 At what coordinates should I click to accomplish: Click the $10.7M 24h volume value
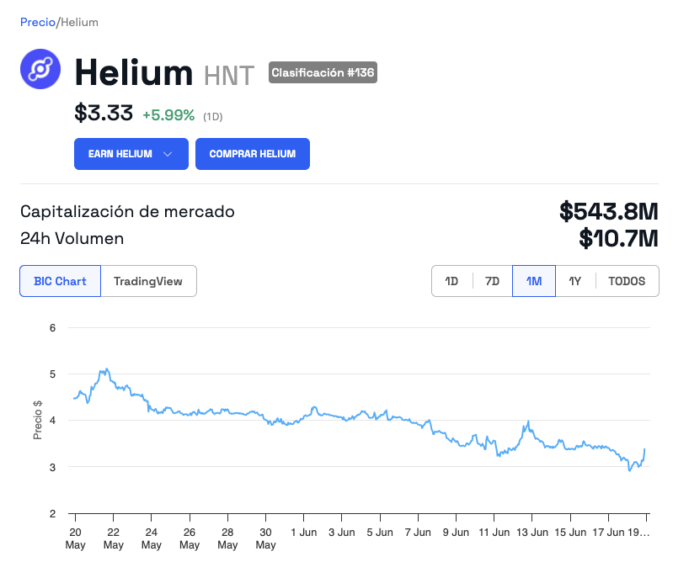pyautogui.click(x=617, y=239)
